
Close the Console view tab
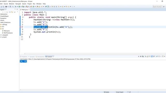[x=53, y=57]
